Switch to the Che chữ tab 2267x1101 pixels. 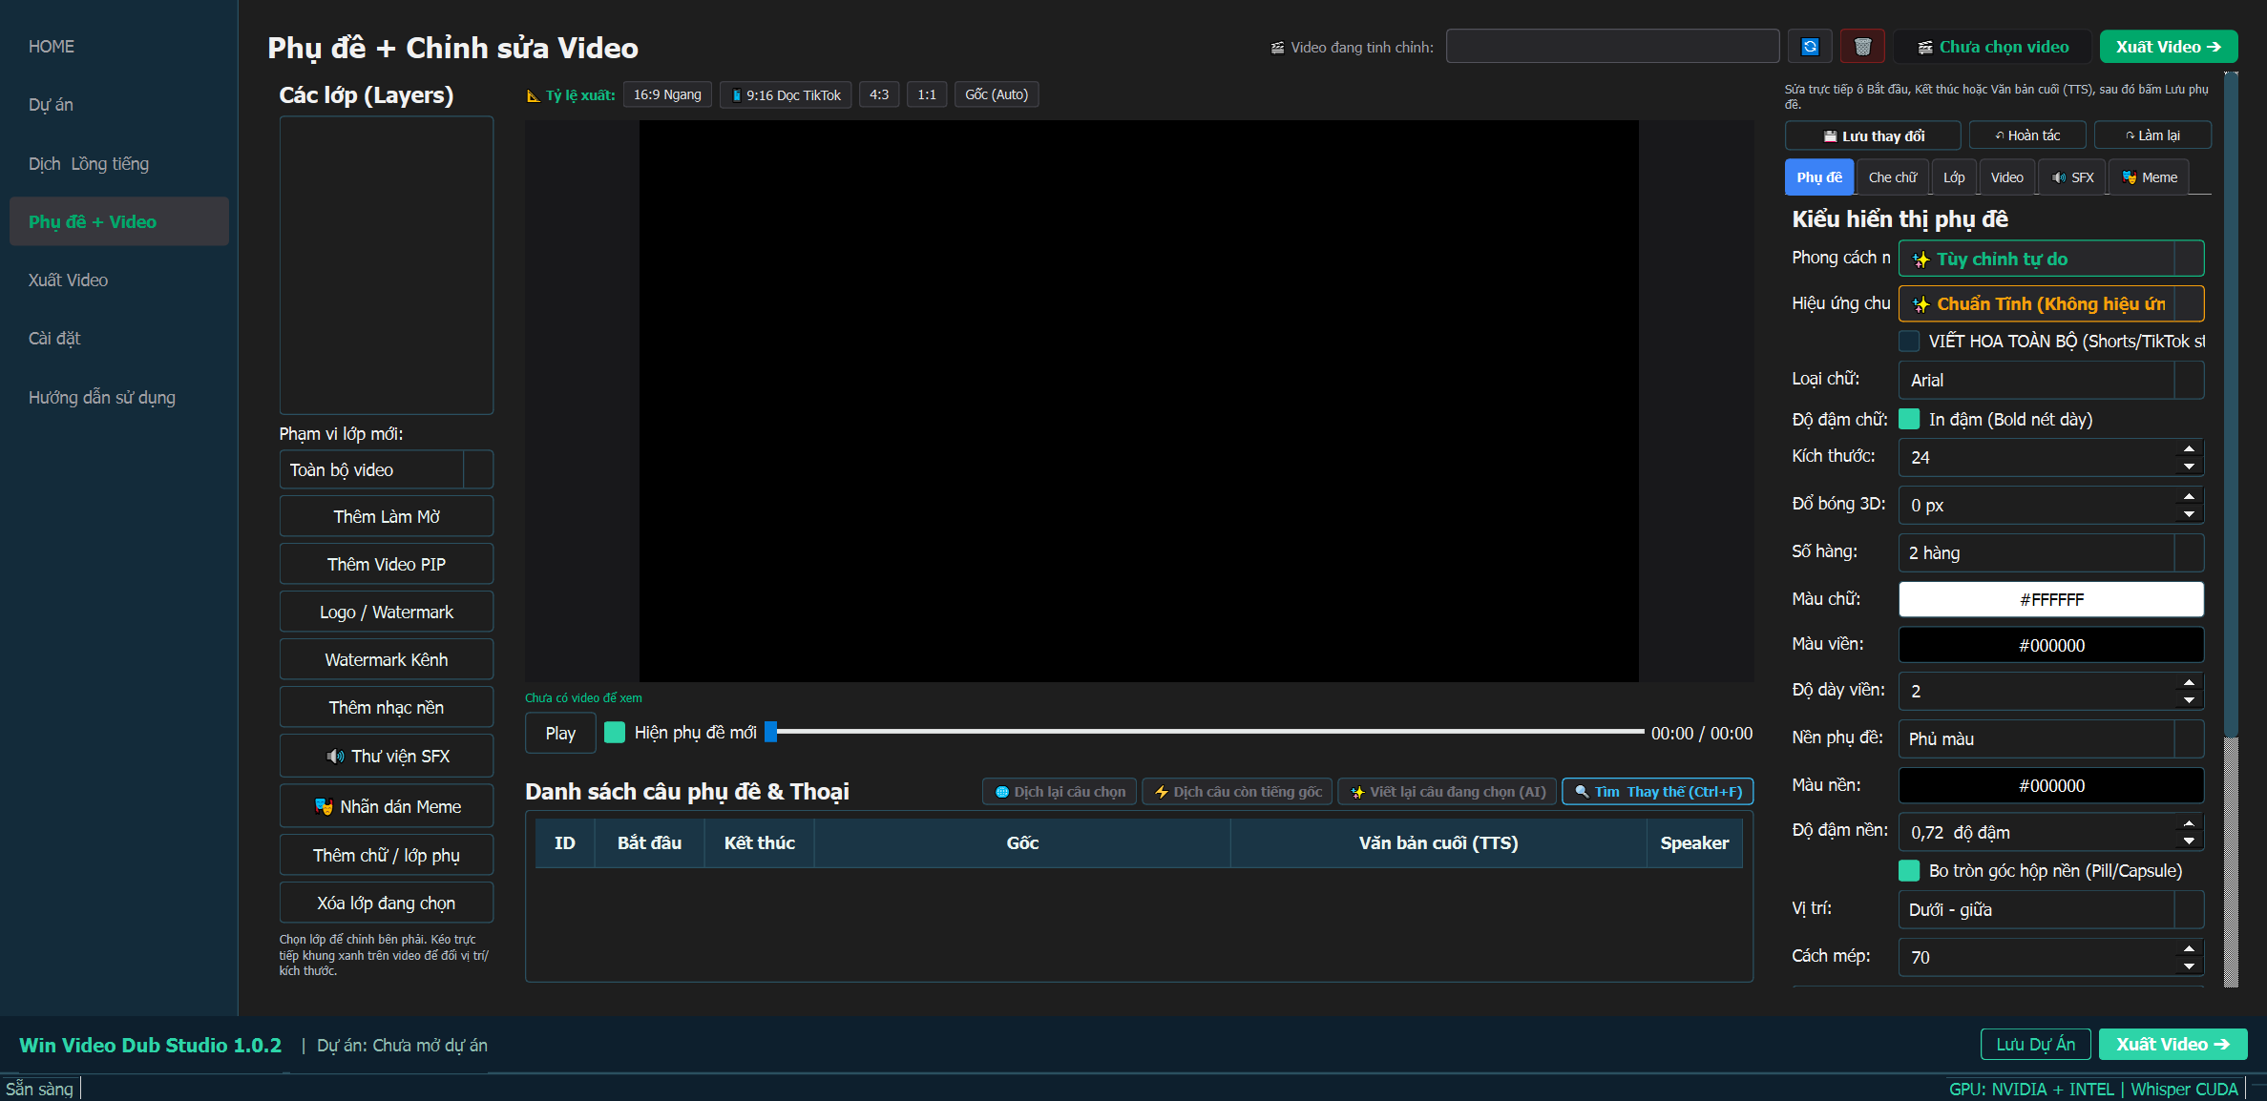tap(1892, 177)
